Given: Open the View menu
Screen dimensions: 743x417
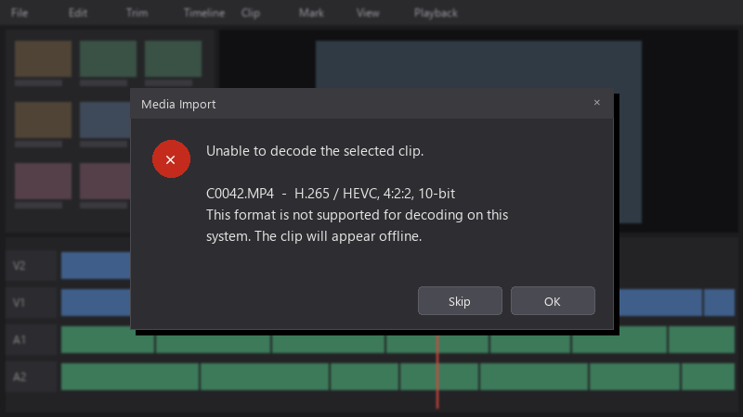Looking at the screenshot, I should 368,13.
